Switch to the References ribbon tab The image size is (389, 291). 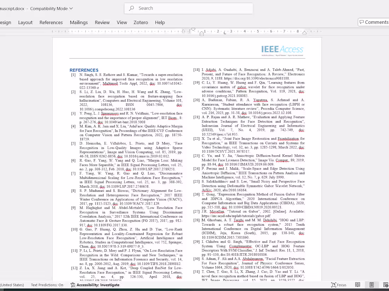coord(51,22)
